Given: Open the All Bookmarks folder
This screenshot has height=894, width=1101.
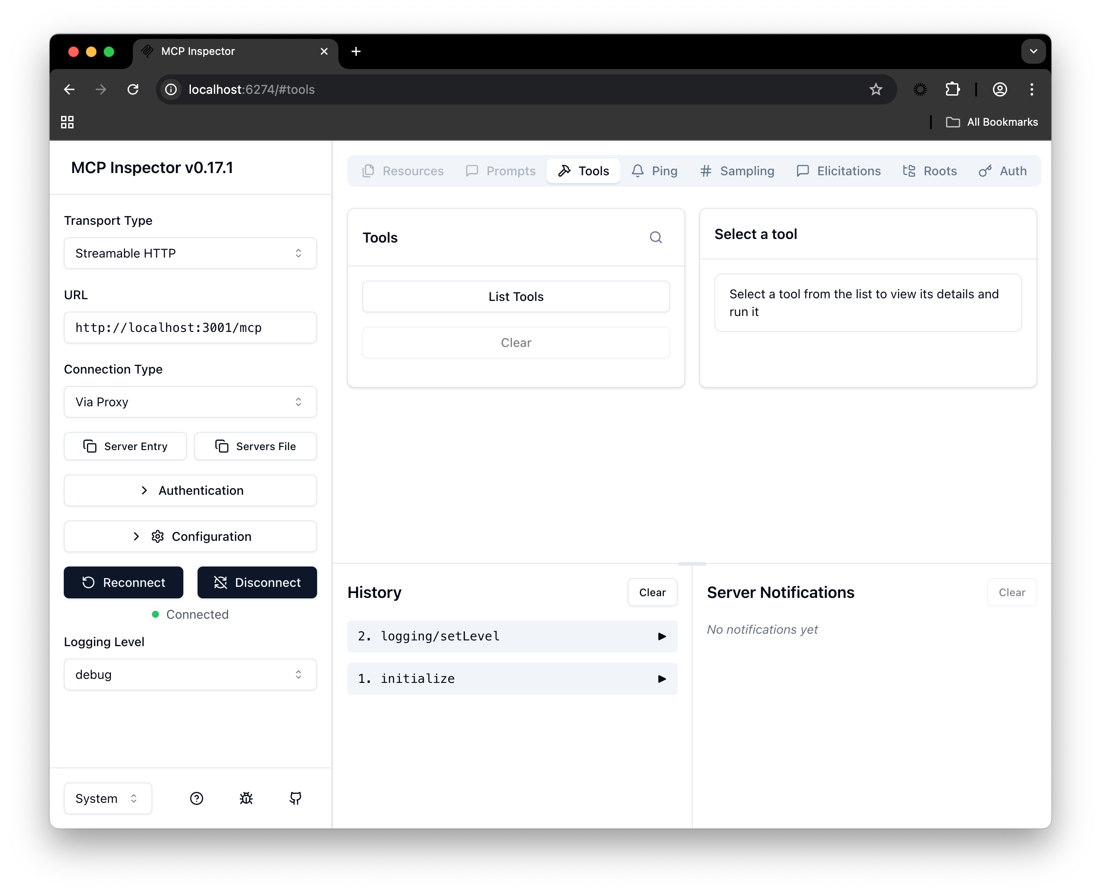Looking at the screenshot, I should pyautogui.click(x=992, y=122).
